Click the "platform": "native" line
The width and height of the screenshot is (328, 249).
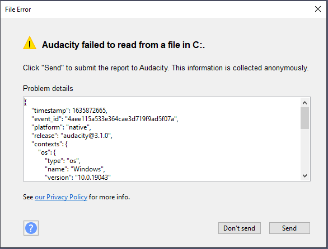tap(61, 127)
